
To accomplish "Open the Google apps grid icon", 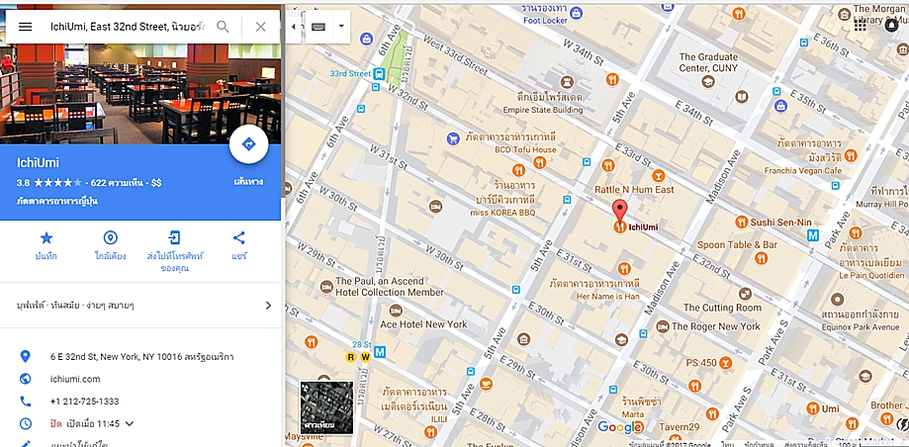I will [x=860, y=26].
